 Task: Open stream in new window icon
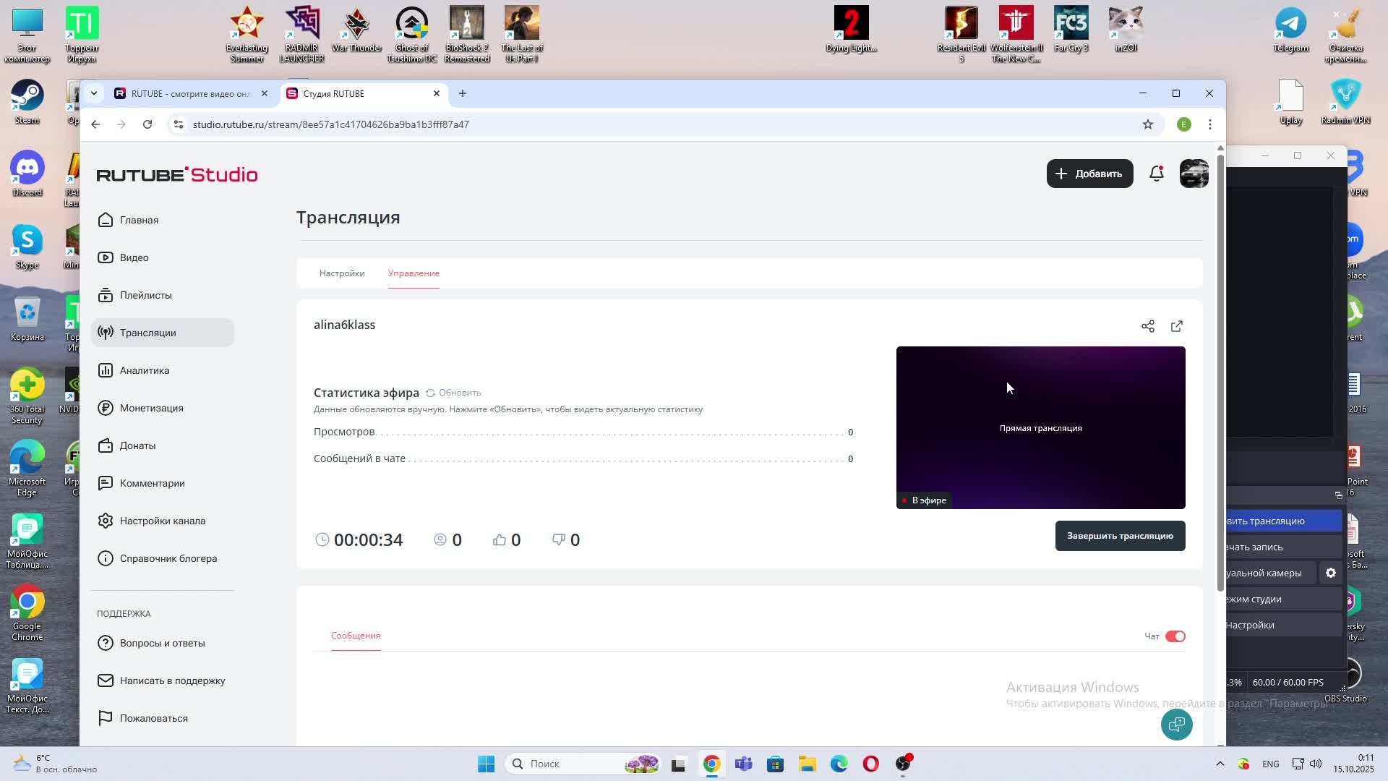(x=1176, y=326)
